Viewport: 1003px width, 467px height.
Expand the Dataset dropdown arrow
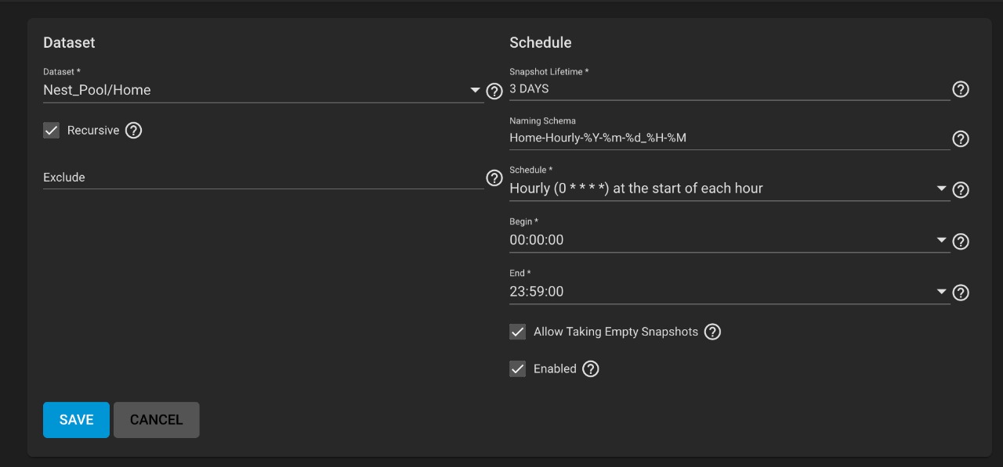point(476,91)
